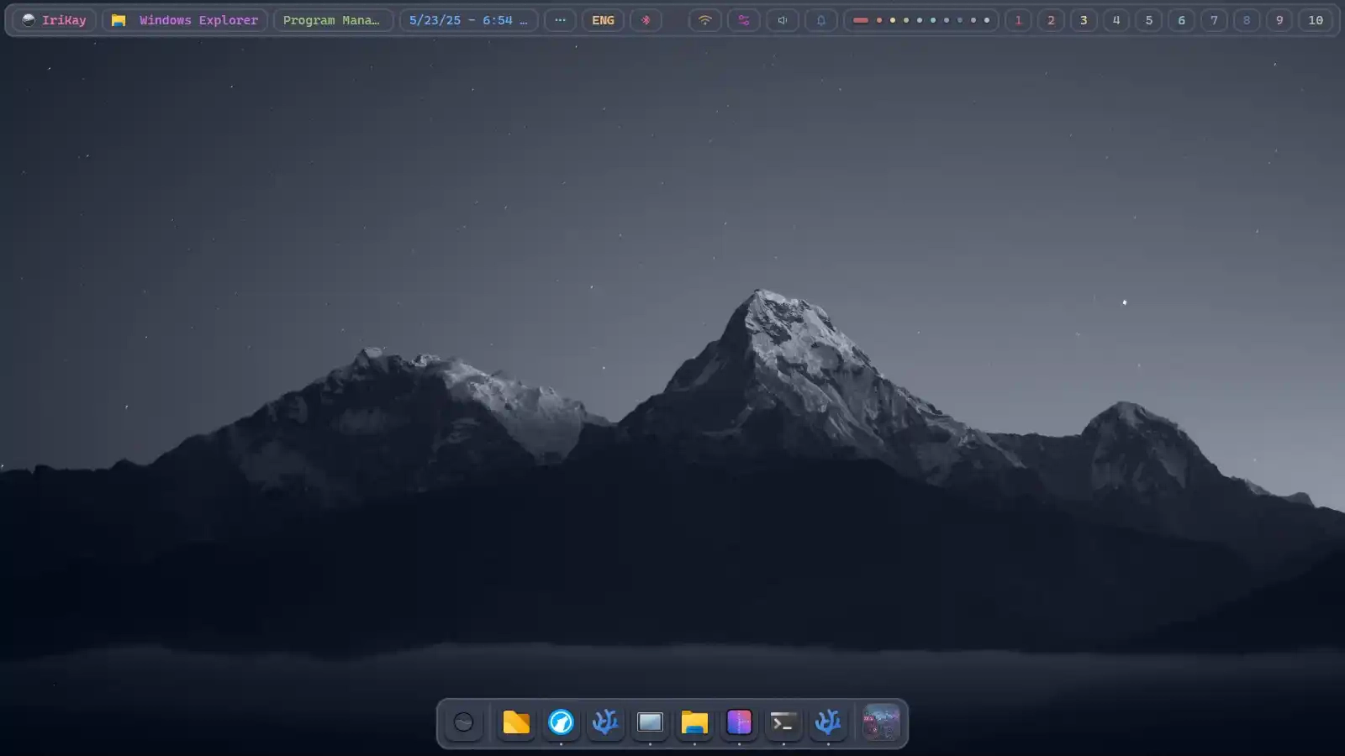This screenshot has width=1345, height=756.
Task: Open the yellow folder icon in the dock
Action: [516, 722]
